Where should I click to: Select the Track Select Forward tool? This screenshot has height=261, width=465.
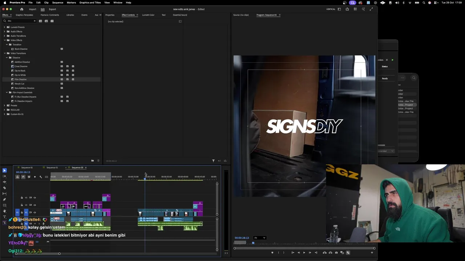pyautogui.click(x=4, y=176)
